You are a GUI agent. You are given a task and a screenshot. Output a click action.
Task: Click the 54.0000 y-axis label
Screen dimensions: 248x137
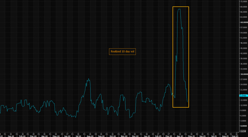(244, 33)
